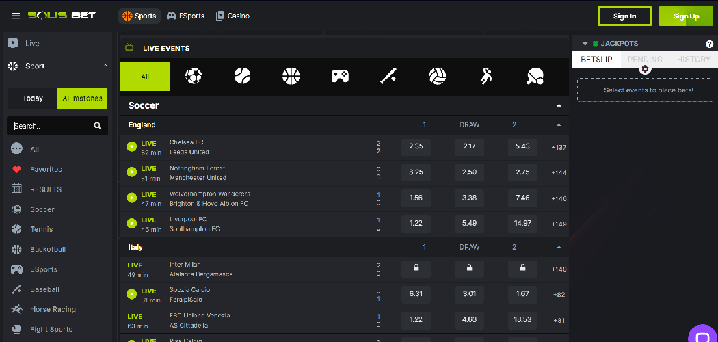The width and height of the screenshot is (718, 342).
Task: Select the game controller esports filter icon
Action: 340,76
